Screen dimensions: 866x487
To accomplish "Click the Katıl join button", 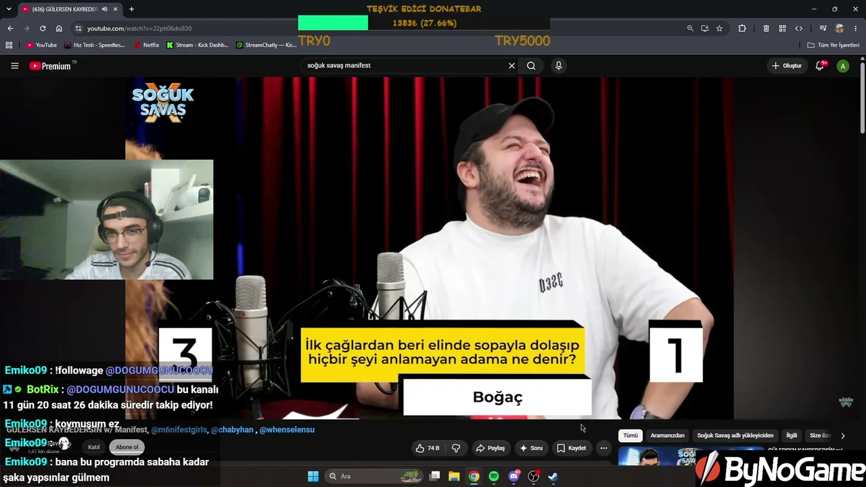I will click(93, 447).
